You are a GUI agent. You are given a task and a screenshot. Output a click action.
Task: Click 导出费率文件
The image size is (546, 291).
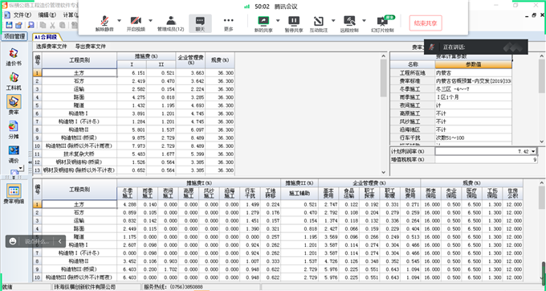pyautogui.click(x=91, y=47)
